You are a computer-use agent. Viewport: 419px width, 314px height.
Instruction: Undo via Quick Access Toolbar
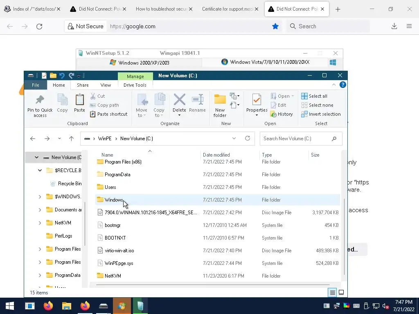click(x=62, y=76)
